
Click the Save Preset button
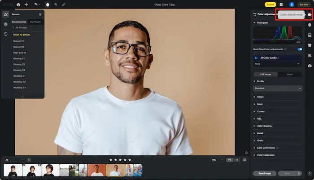265,173
